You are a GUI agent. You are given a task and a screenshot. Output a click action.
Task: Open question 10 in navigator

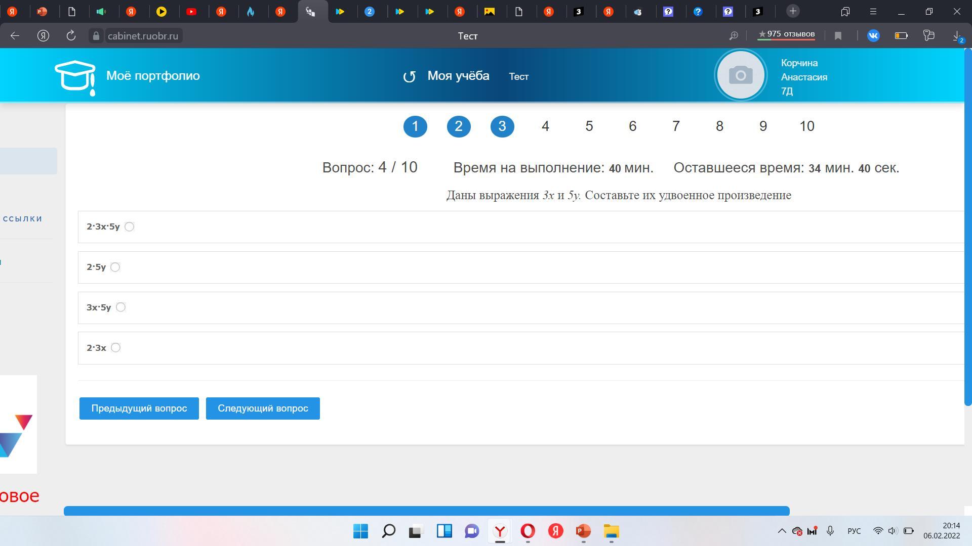(807, 126)
